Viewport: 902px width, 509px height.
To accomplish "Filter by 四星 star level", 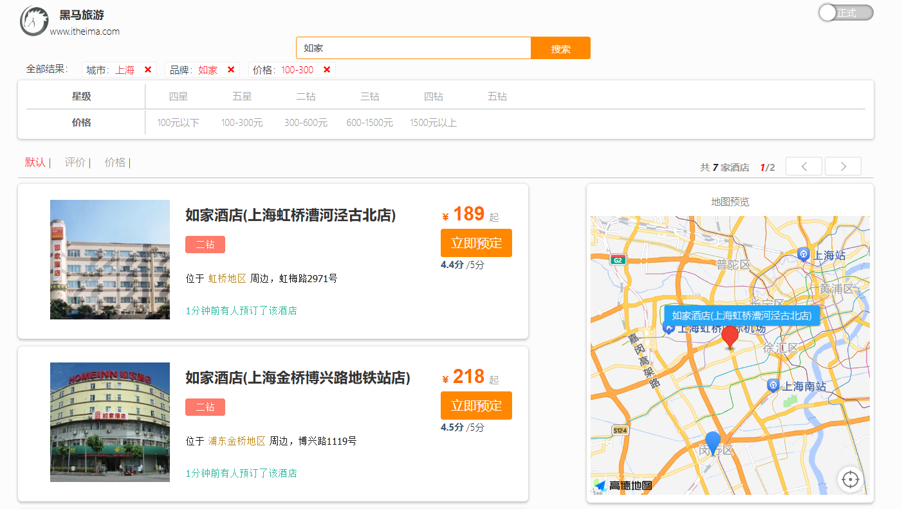I will (178, 96).
